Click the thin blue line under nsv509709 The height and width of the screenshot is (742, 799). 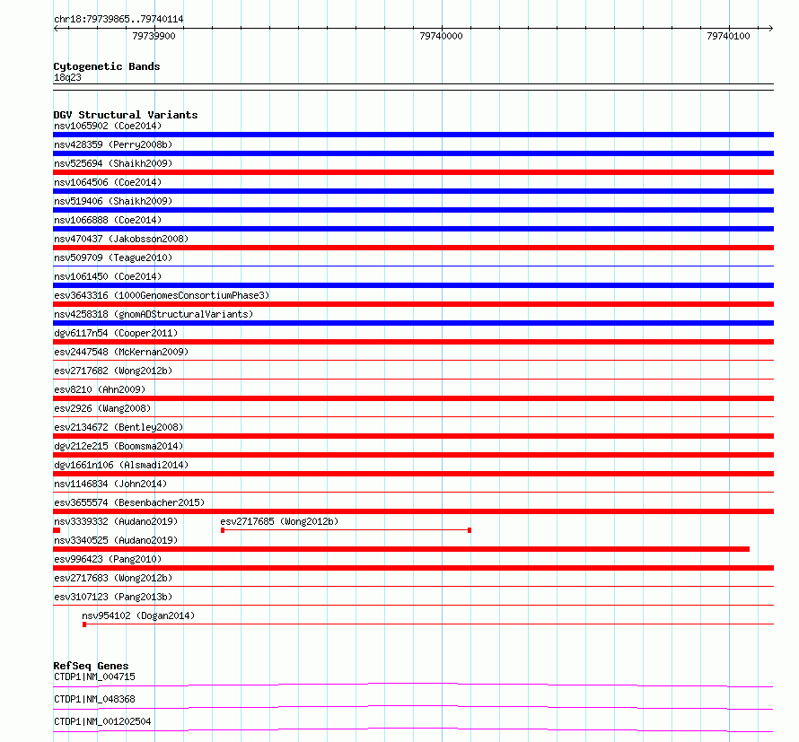click(x=413, y=266)
